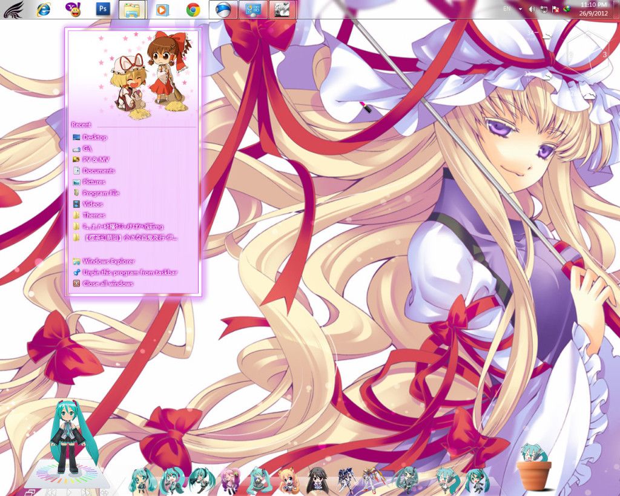Show hidden tray icons arrow
Image resolution: width=620 pixels, height=496 pixels.
click(x=520, y=9)
